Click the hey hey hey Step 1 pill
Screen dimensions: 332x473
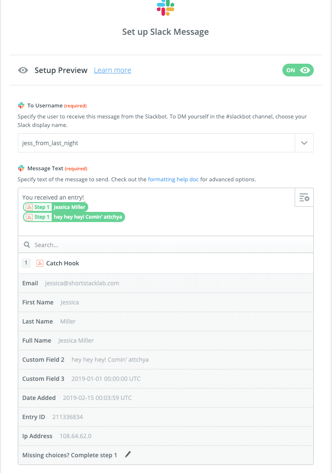(74, 217)
